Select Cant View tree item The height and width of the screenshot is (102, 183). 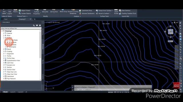click(x=10, y=63)
